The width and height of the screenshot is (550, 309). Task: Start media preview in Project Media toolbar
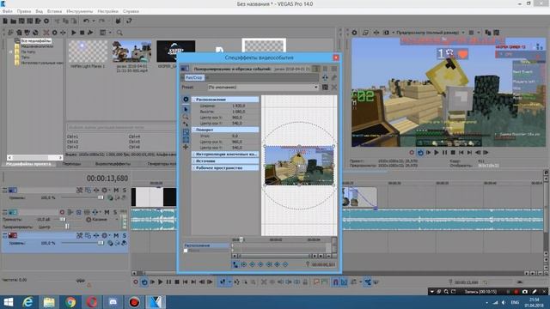[x=74, y=33]
